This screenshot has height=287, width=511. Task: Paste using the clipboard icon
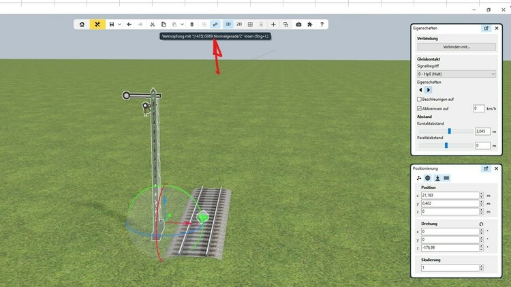pyautogui.click(x=174, y=25)
